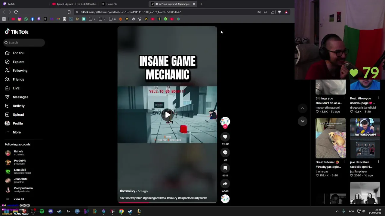Screen dimensions: 385x216
Task: Open the LimeSkill following account
Action: point(19,171)
